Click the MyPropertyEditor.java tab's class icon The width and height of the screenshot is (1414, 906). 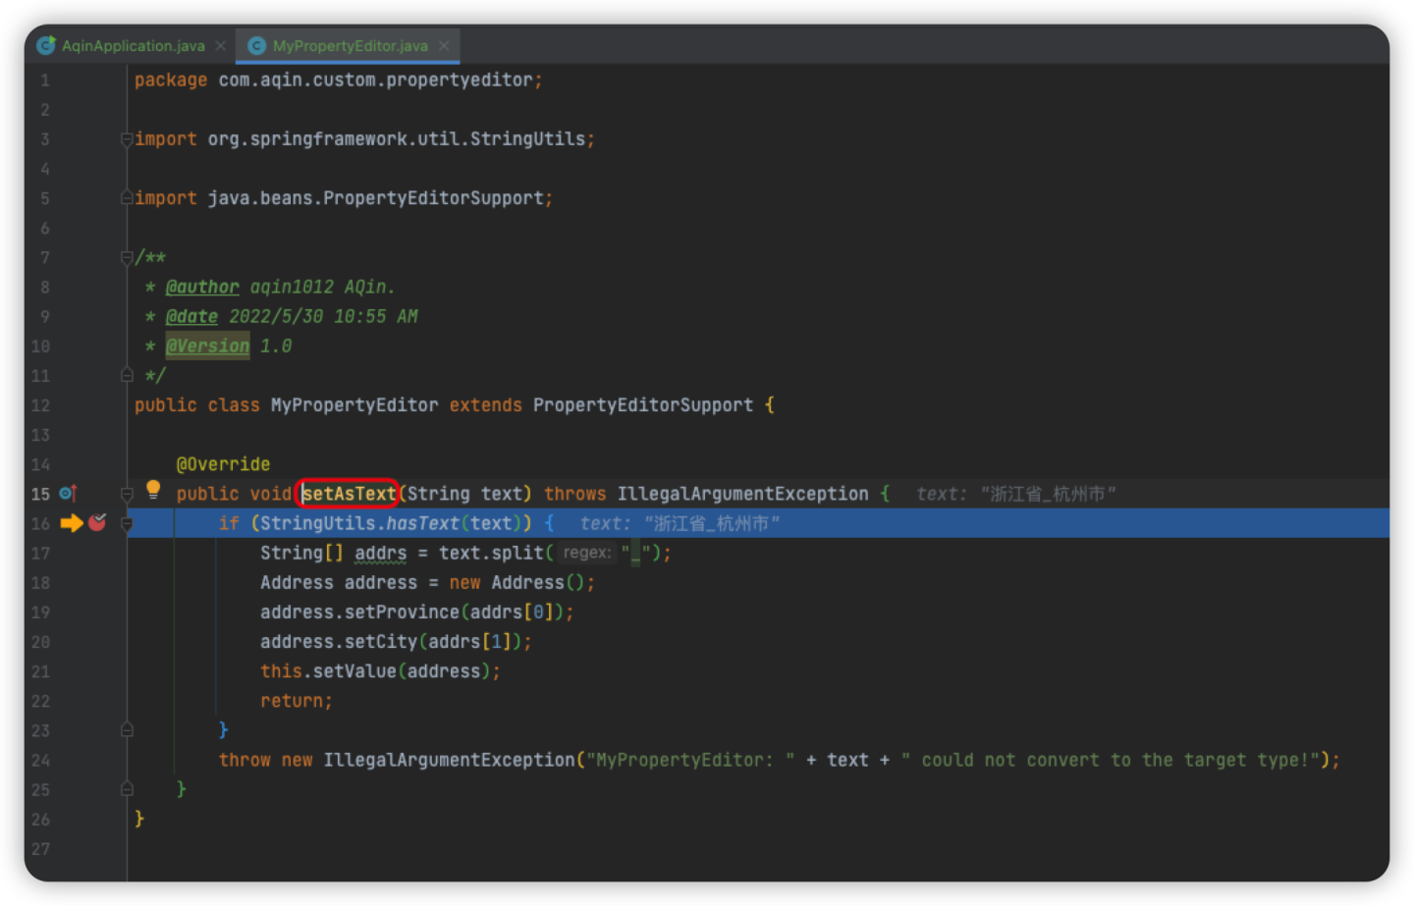[x=257, y=46]
